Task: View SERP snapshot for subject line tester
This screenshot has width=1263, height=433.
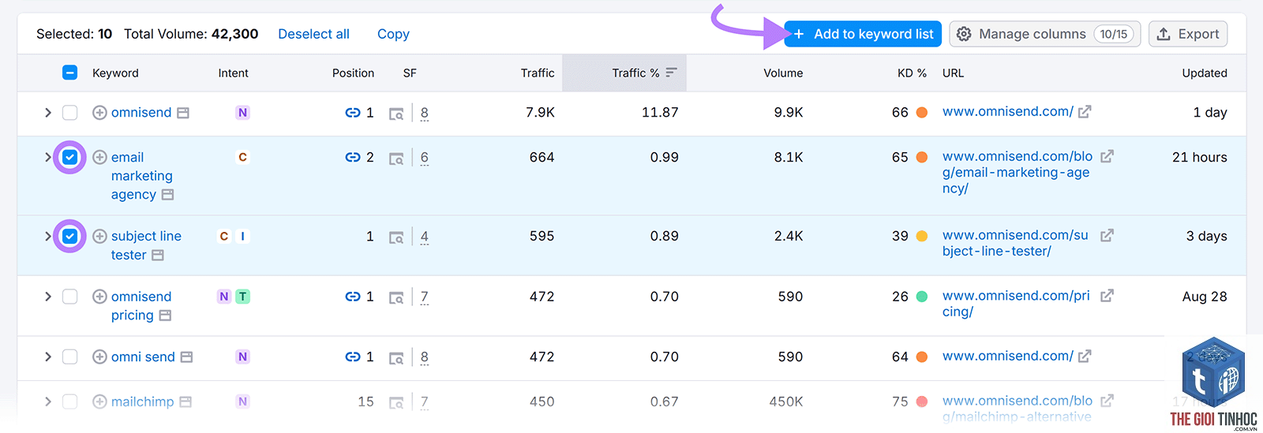Action: 396,237
